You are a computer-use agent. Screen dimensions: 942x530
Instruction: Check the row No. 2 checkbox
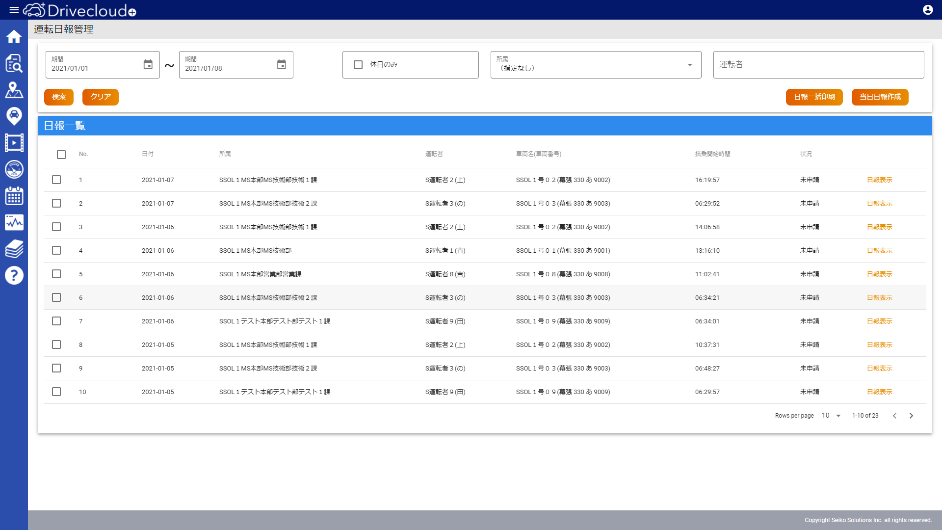[x=56, y=203]
